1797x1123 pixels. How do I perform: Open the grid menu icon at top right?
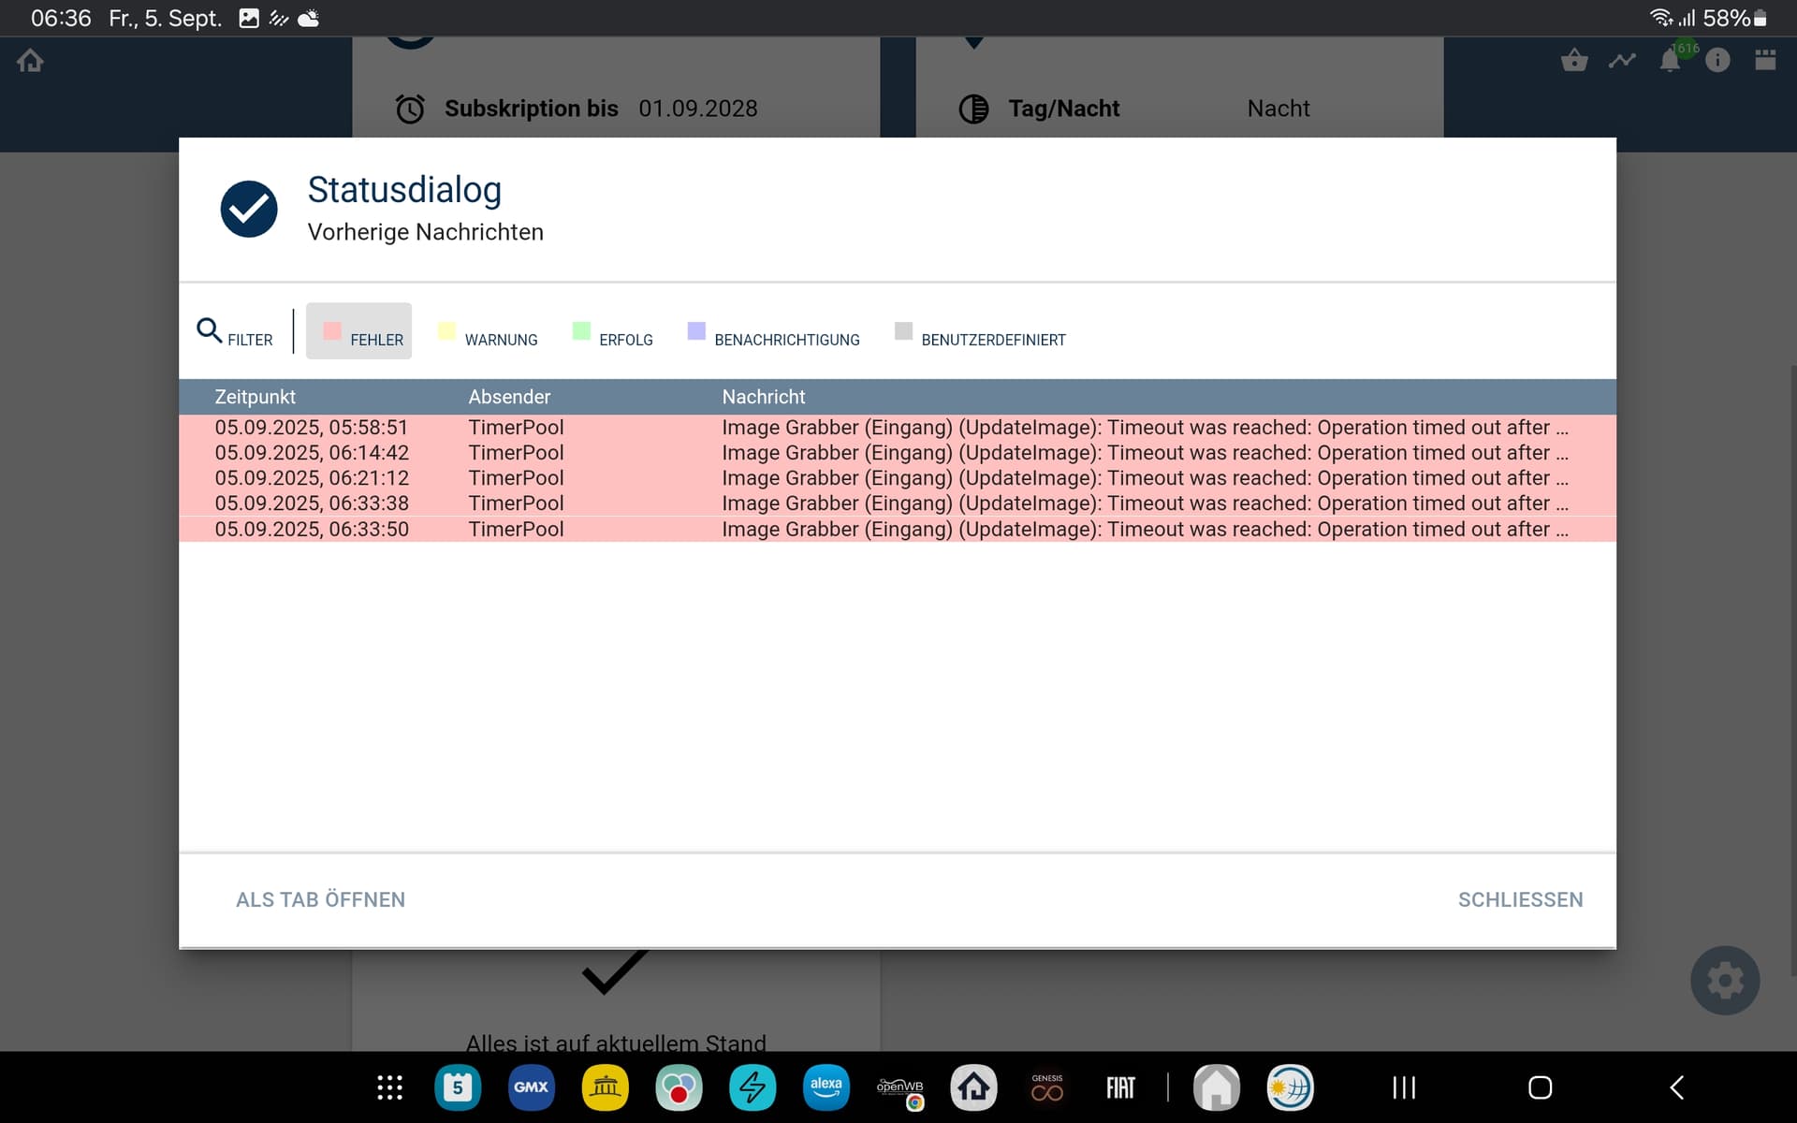(1765, 61)
